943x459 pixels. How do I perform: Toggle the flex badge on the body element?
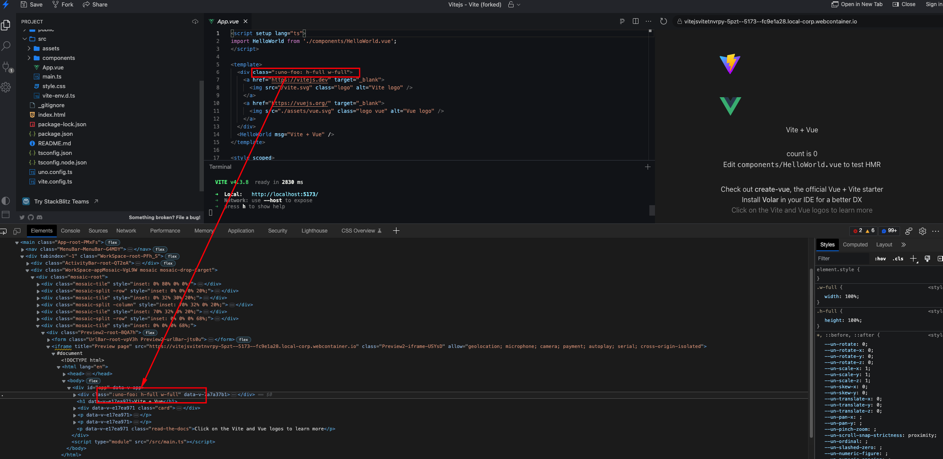tap(93, 380)
